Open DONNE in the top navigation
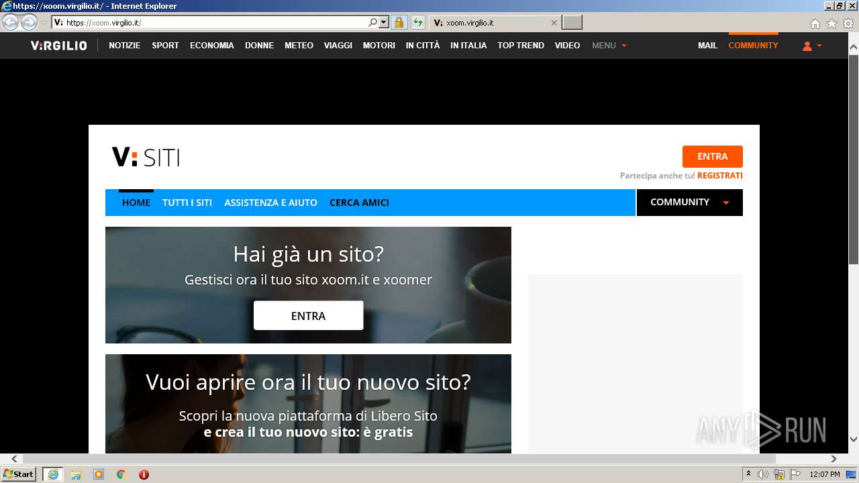Screen dimensions: 859x483 tap(259, 46)
